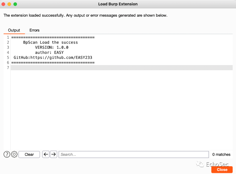Select the '0 matches' counter text
Image resolution: width=236 pixels, height=174 pixels.
pyautogui.click(x=221, y=155)
